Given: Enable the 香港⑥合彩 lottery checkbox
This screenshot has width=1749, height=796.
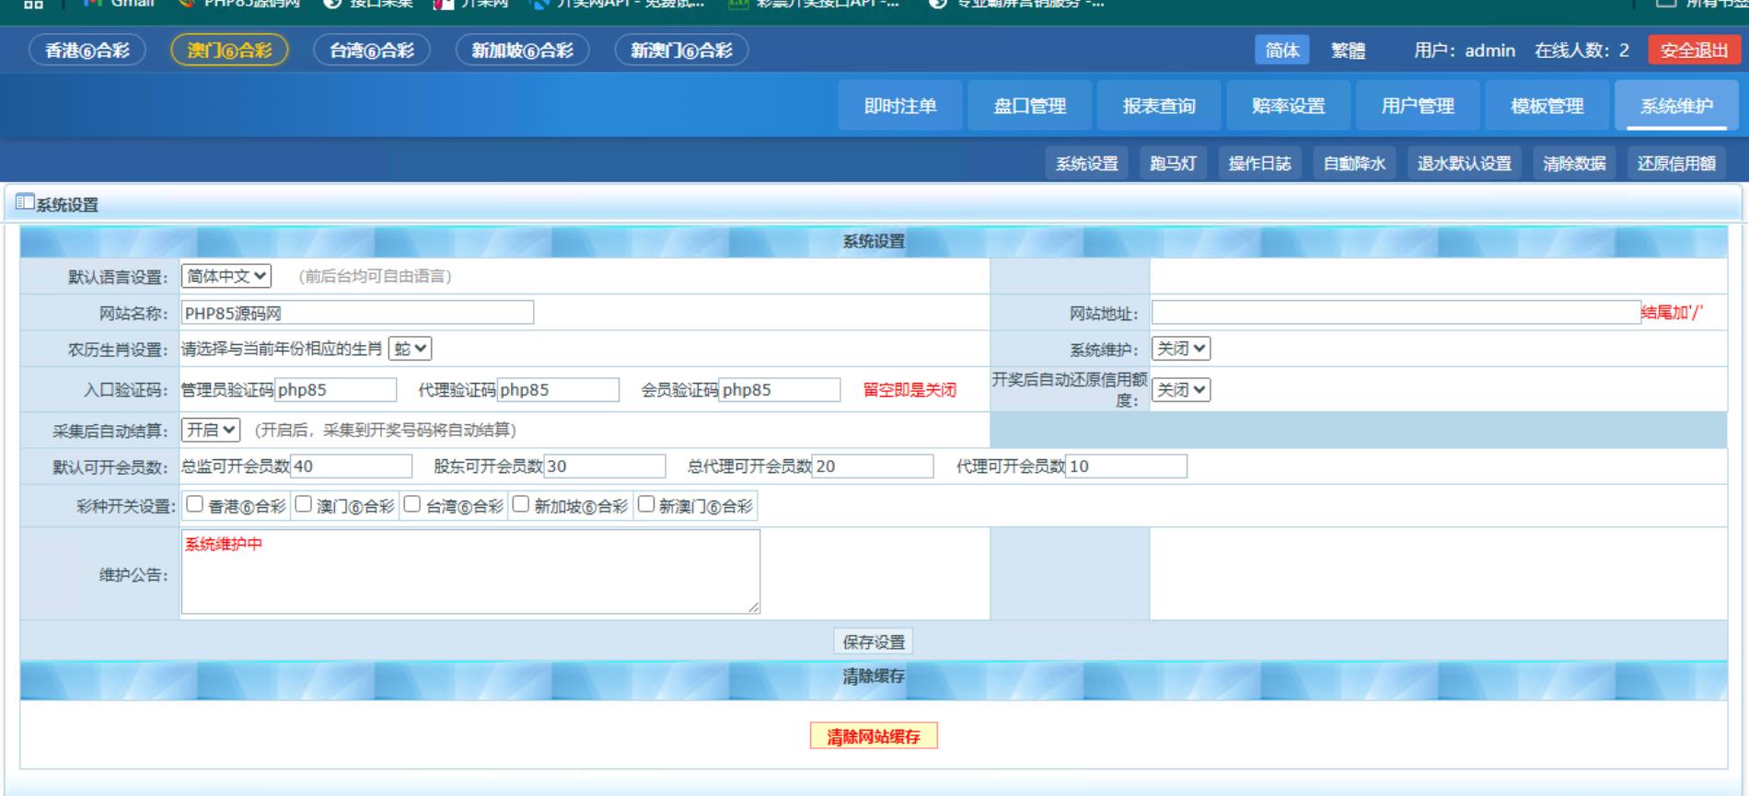Looking at the screenshot, I should click(195, 504).
